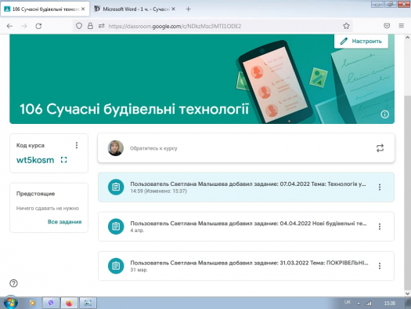
Task: Open the help question mark icon
Action: tap(13, 283)
